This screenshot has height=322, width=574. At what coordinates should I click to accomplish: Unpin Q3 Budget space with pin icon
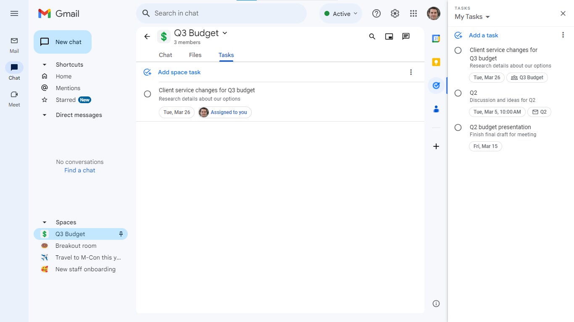[121, 234]
